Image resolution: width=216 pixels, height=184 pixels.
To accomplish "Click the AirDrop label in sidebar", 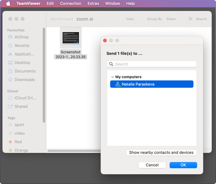I will click(22, 37).
